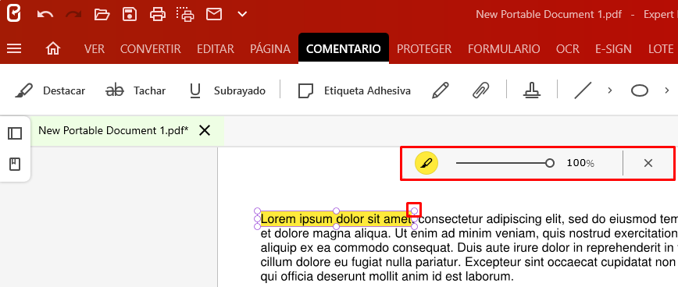Adjust the opacity slider handle
The width and height of the screenshot is (678, 287).
pos(550,163)
